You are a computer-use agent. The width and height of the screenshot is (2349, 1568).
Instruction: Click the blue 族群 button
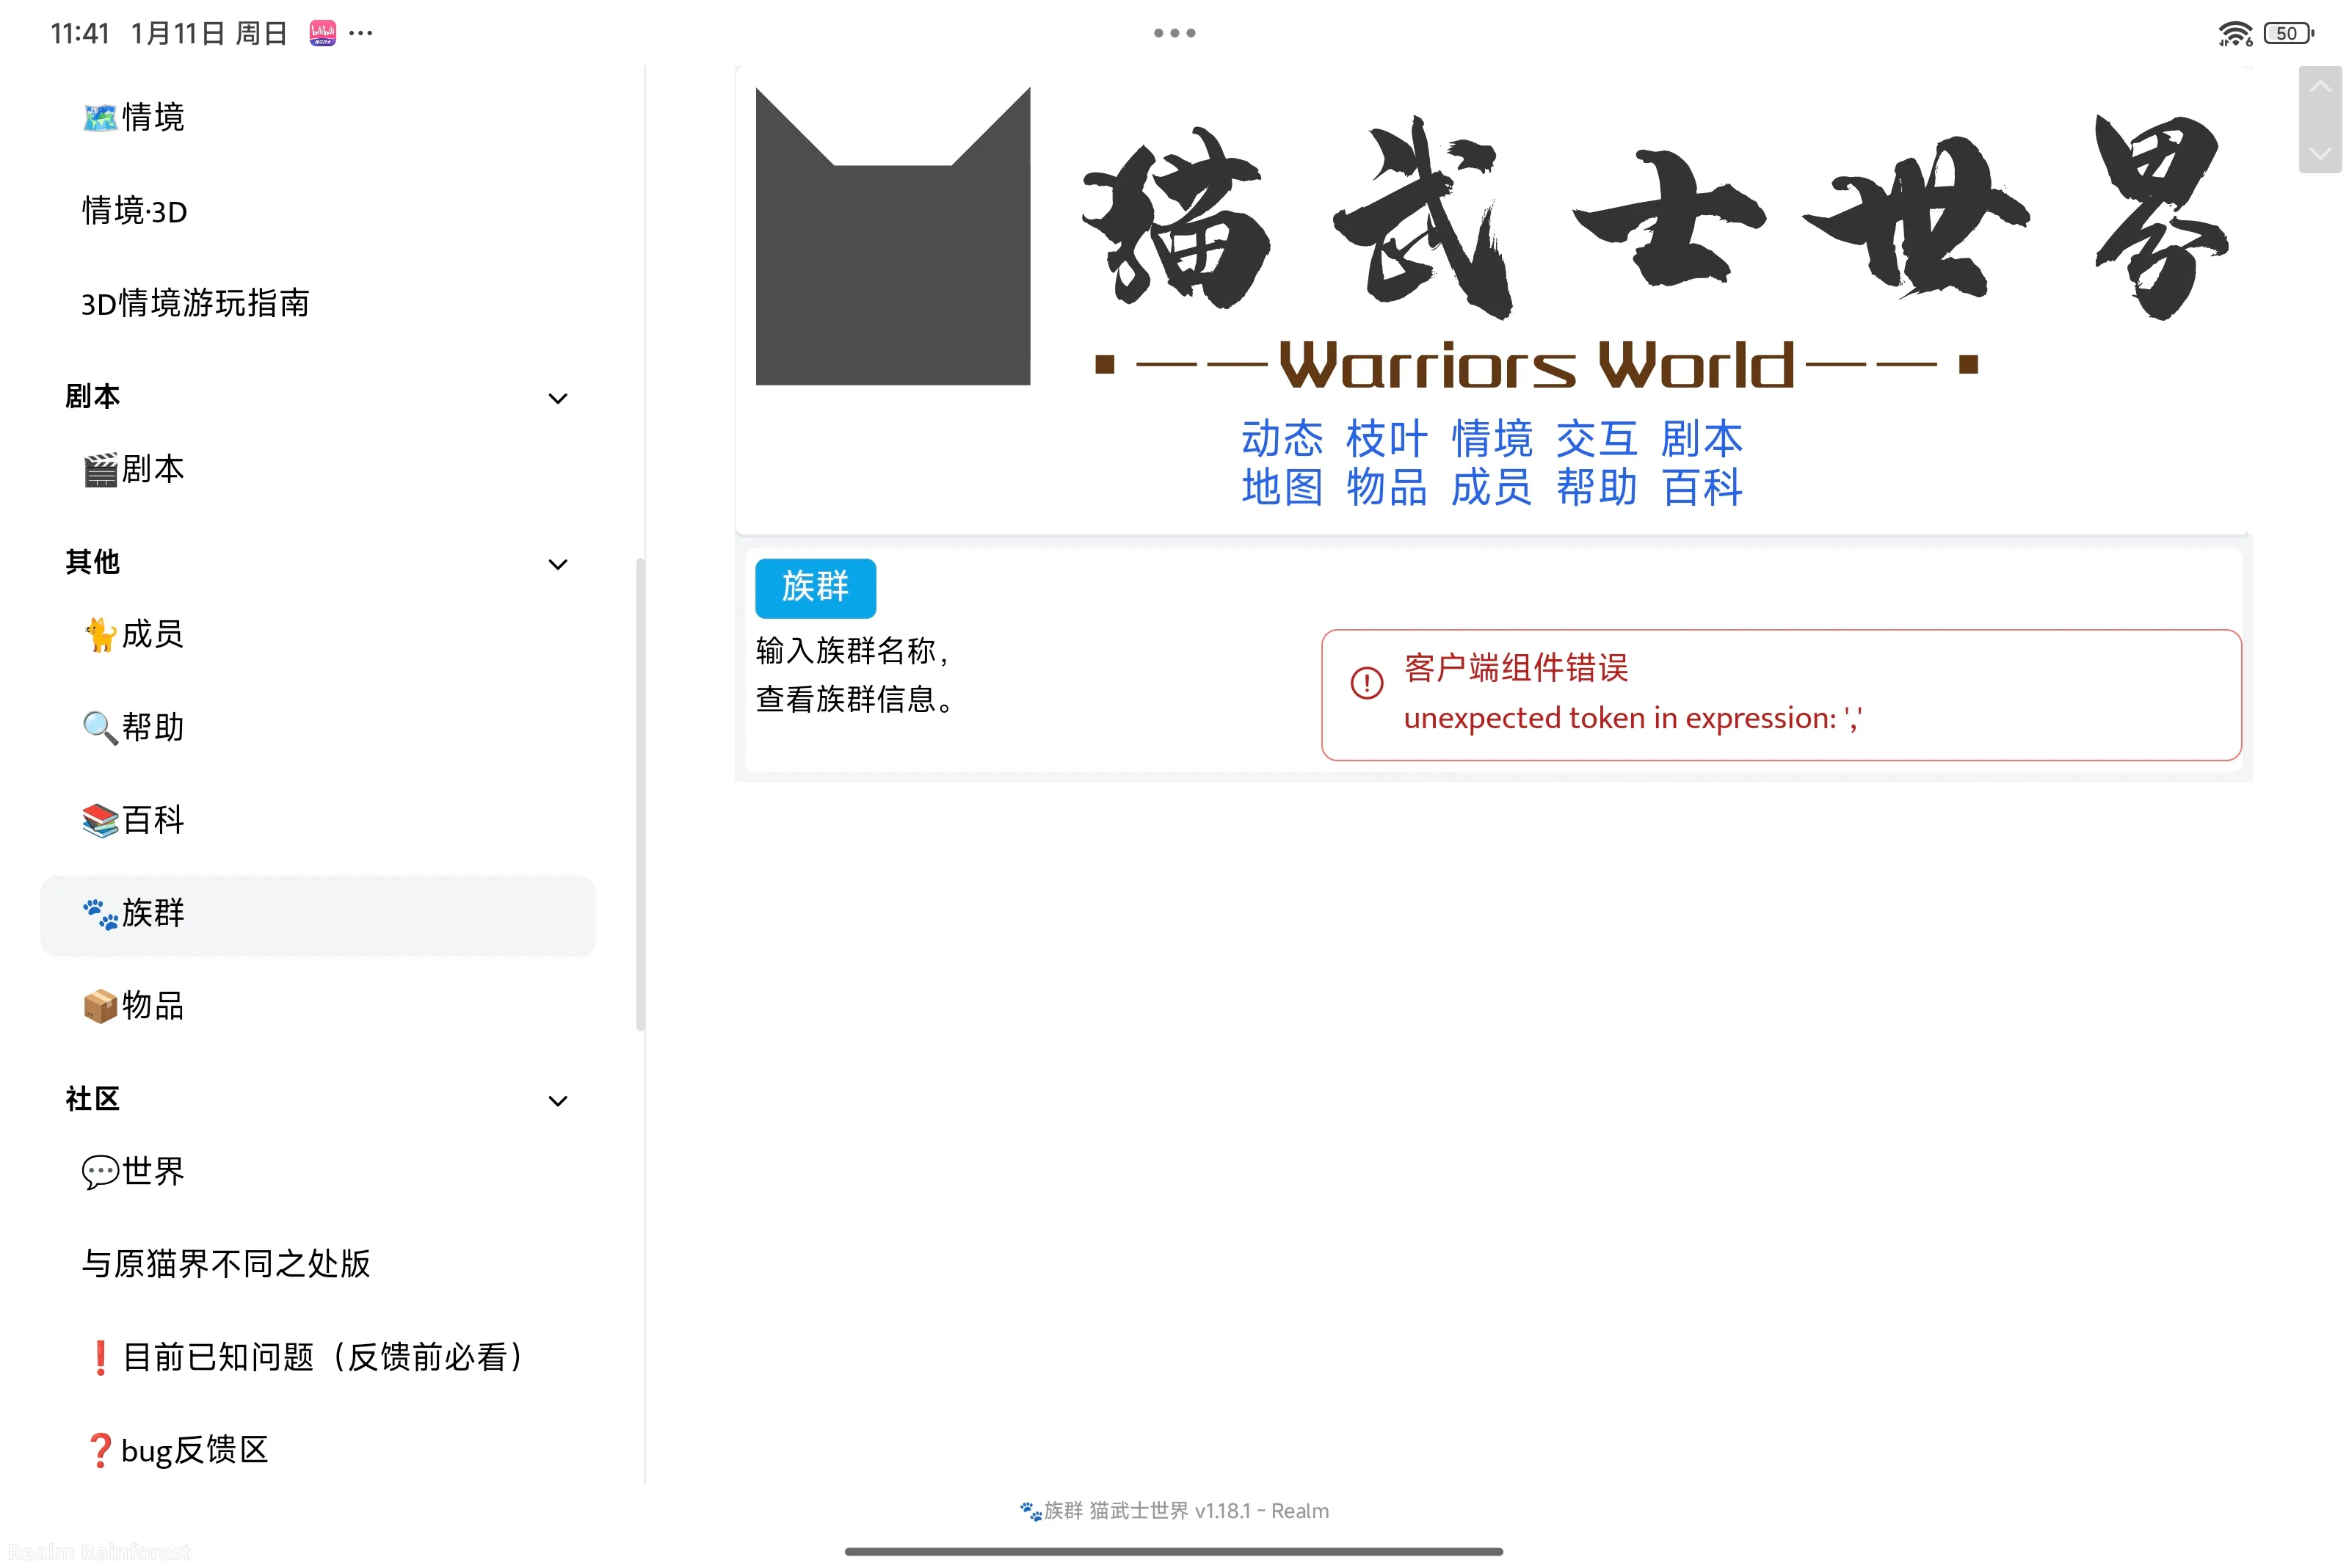coord(815,587)
